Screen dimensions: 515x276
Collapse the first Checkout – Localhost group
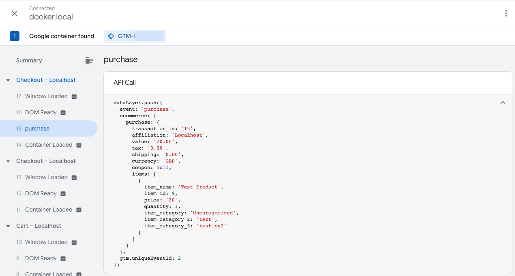click(x=8, y=80)
